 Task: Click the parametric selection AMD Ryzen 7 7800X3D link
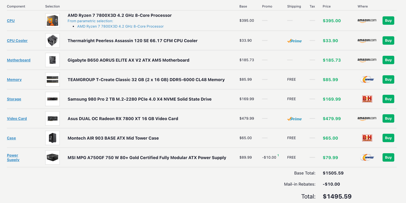pos(120,26)
